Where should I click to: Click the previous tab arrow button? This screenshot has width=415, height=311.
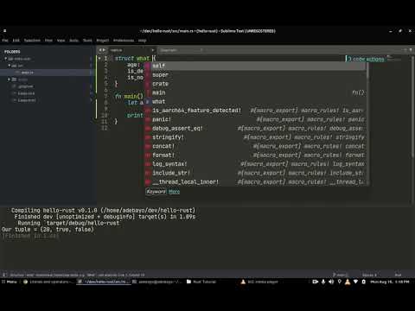click(100, 50)
